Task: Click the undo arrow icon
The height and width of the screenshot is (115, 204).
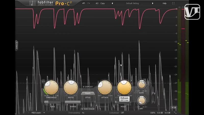Action: pyautogui.click(x=84, y=3)
